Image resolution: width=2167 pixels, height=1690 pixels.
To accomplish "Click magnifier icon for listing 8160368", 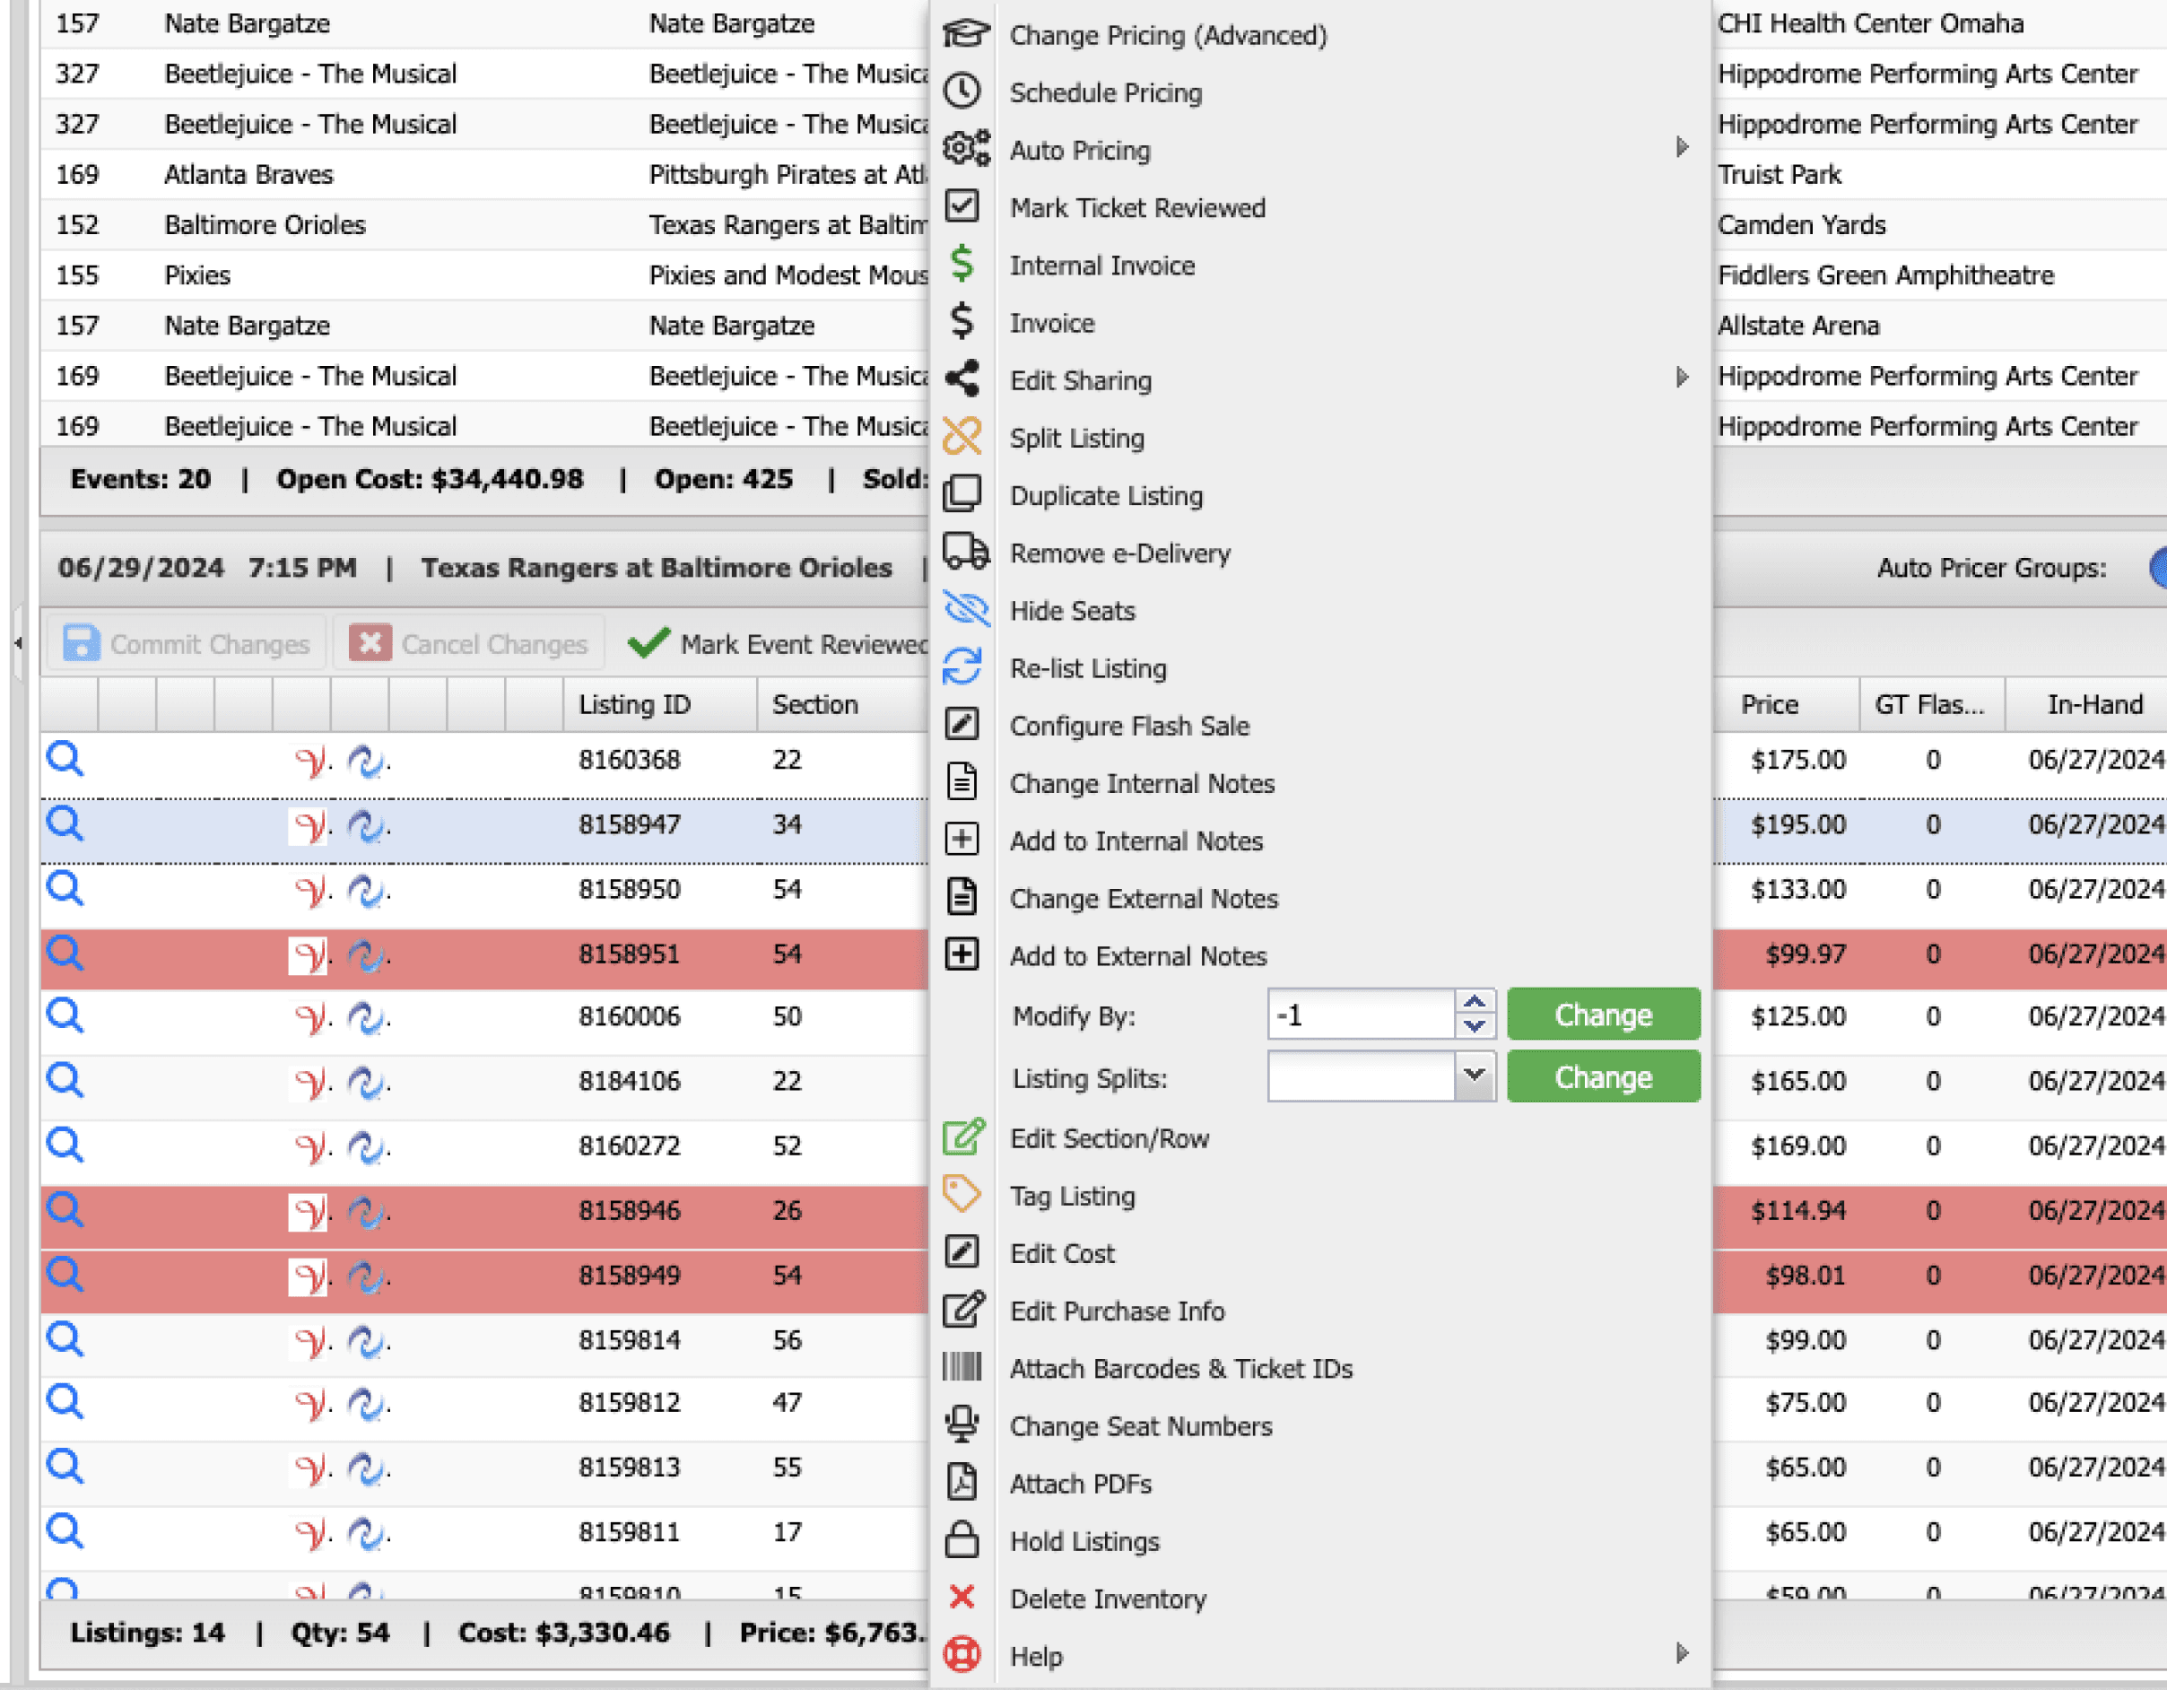I will (65, 760).
